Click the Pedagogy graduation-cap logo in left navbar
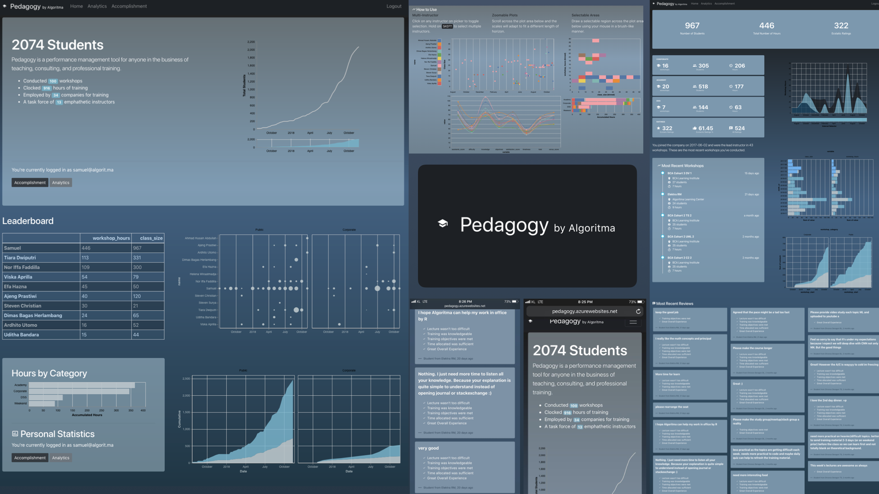This screenshot has width=879, height=494. (5, 6)
